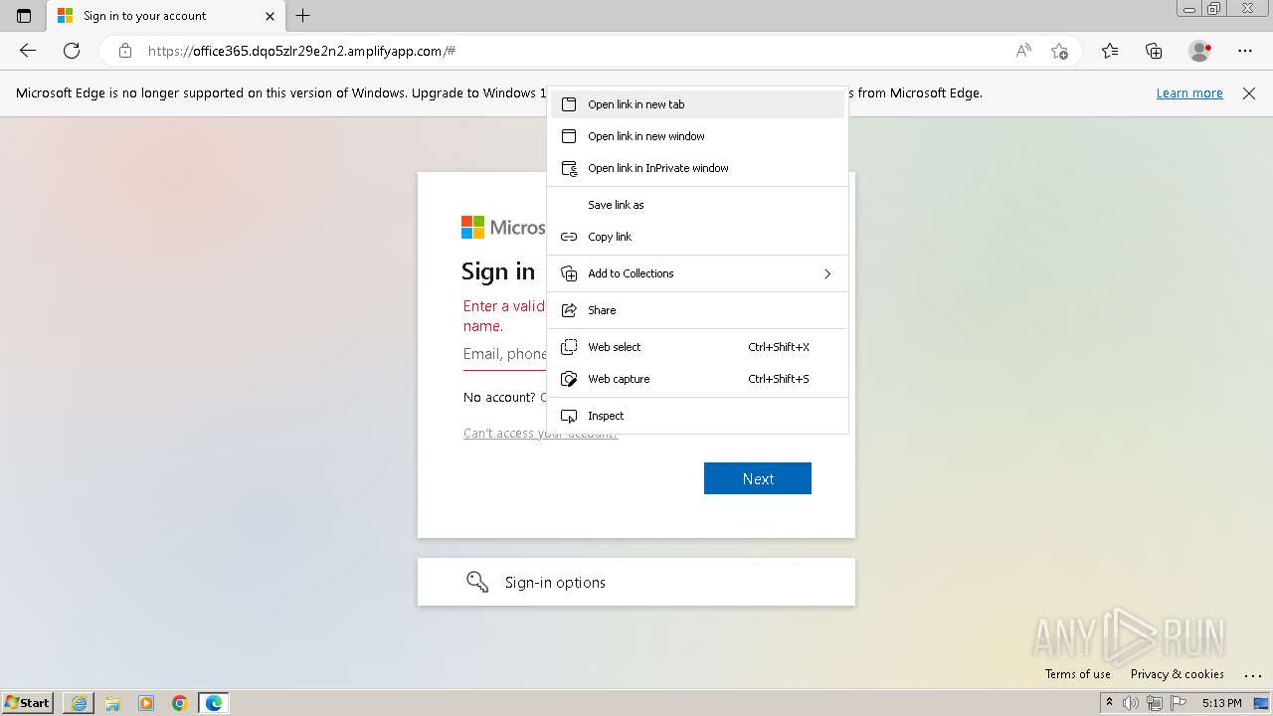Choose Open link in InPrivate window
Screen dimensions: 1273x716
[x=697, y=168]
